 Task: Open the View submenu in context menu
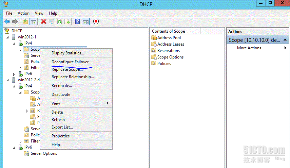(x=81, y=103)
